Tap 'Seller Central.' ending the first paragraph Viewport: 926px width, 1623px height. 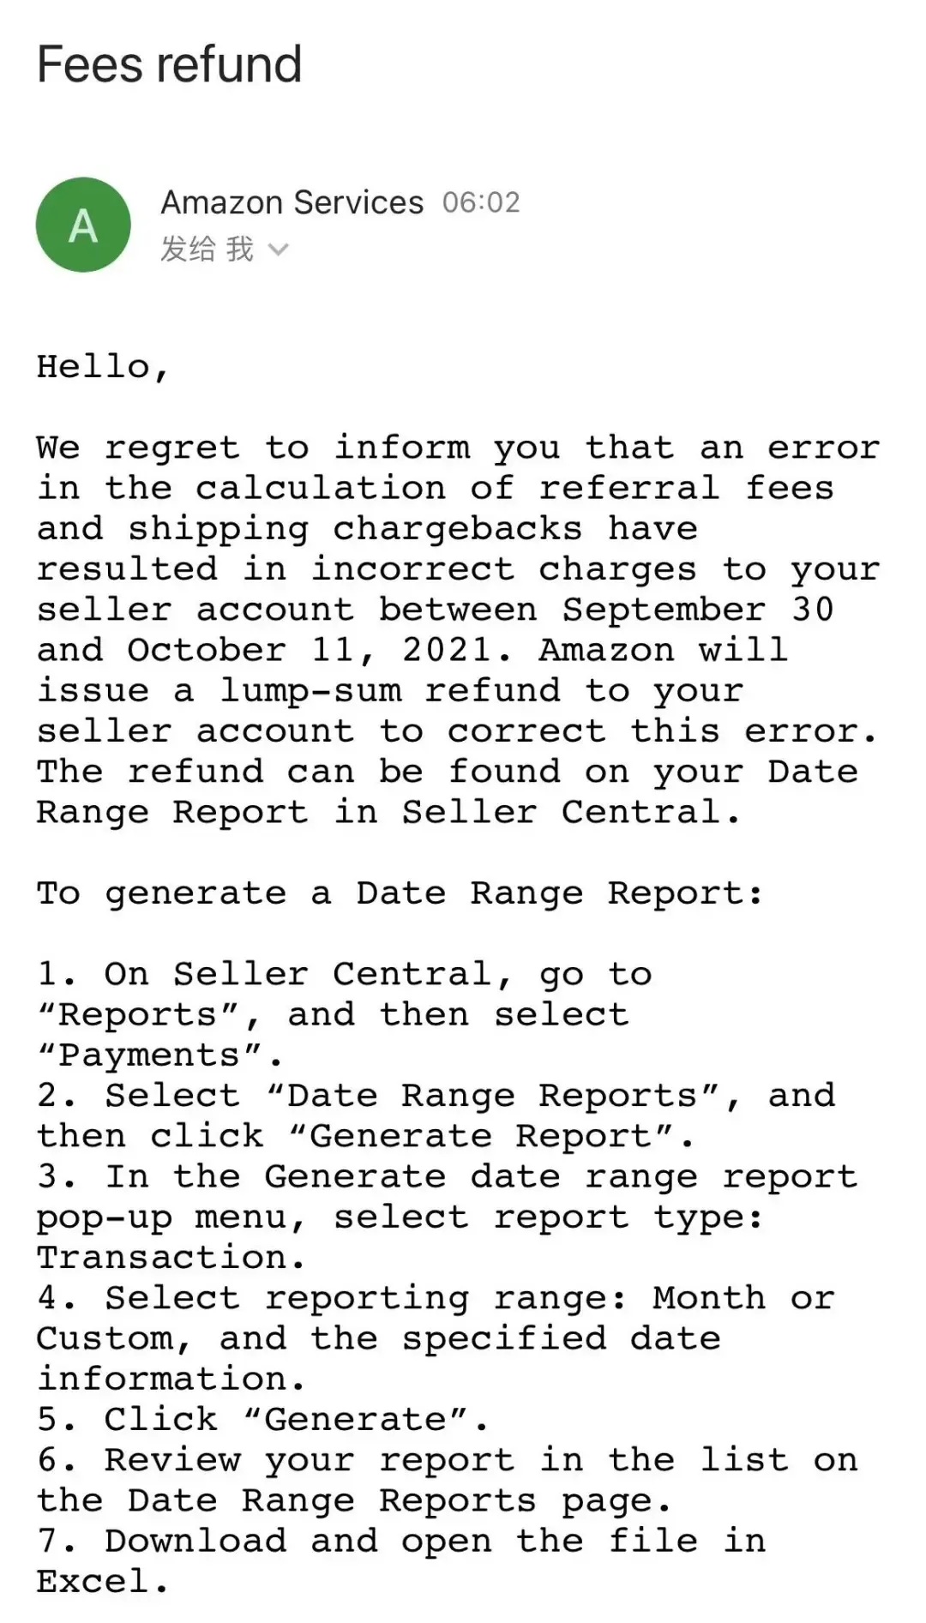coord(570,812)
